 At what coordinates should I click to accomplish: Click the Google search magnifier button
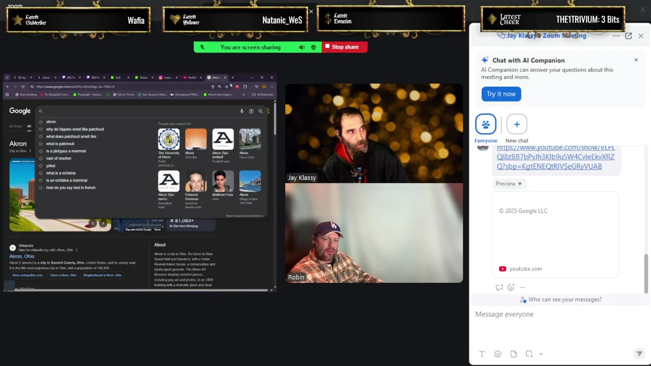point(260,111)
